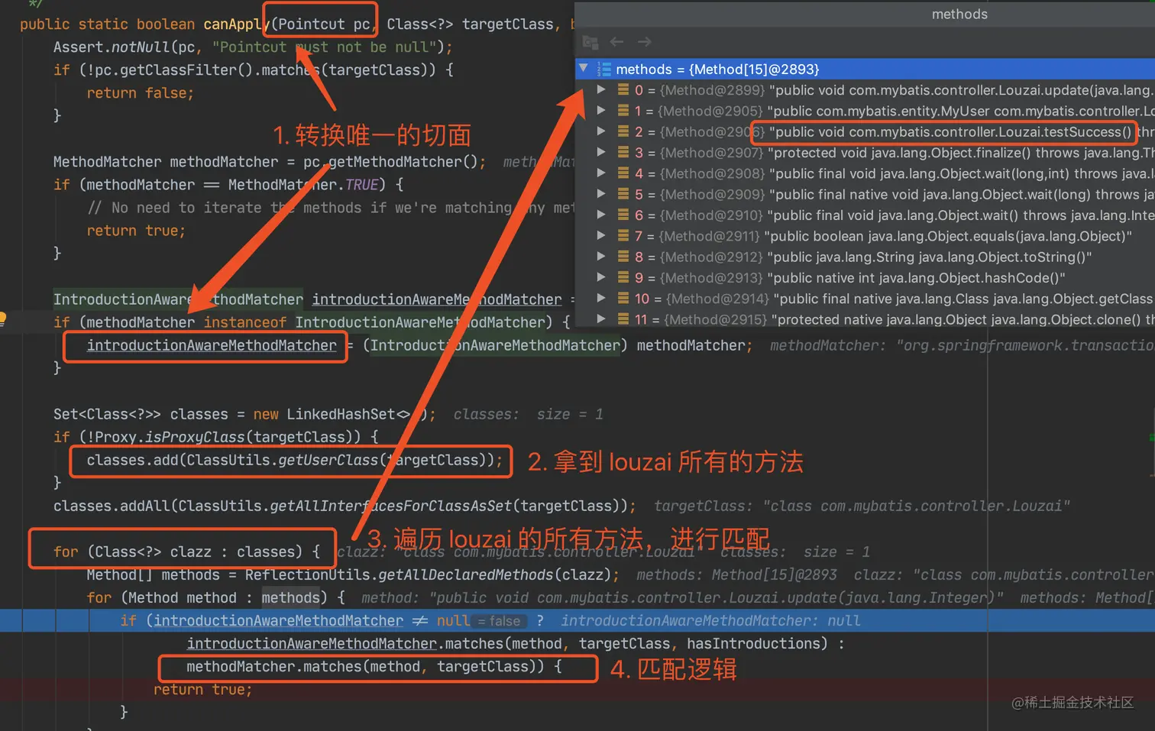Expand element 0 (Method@2899)
The image size is (1155, 731).
[x=602, y=89]
